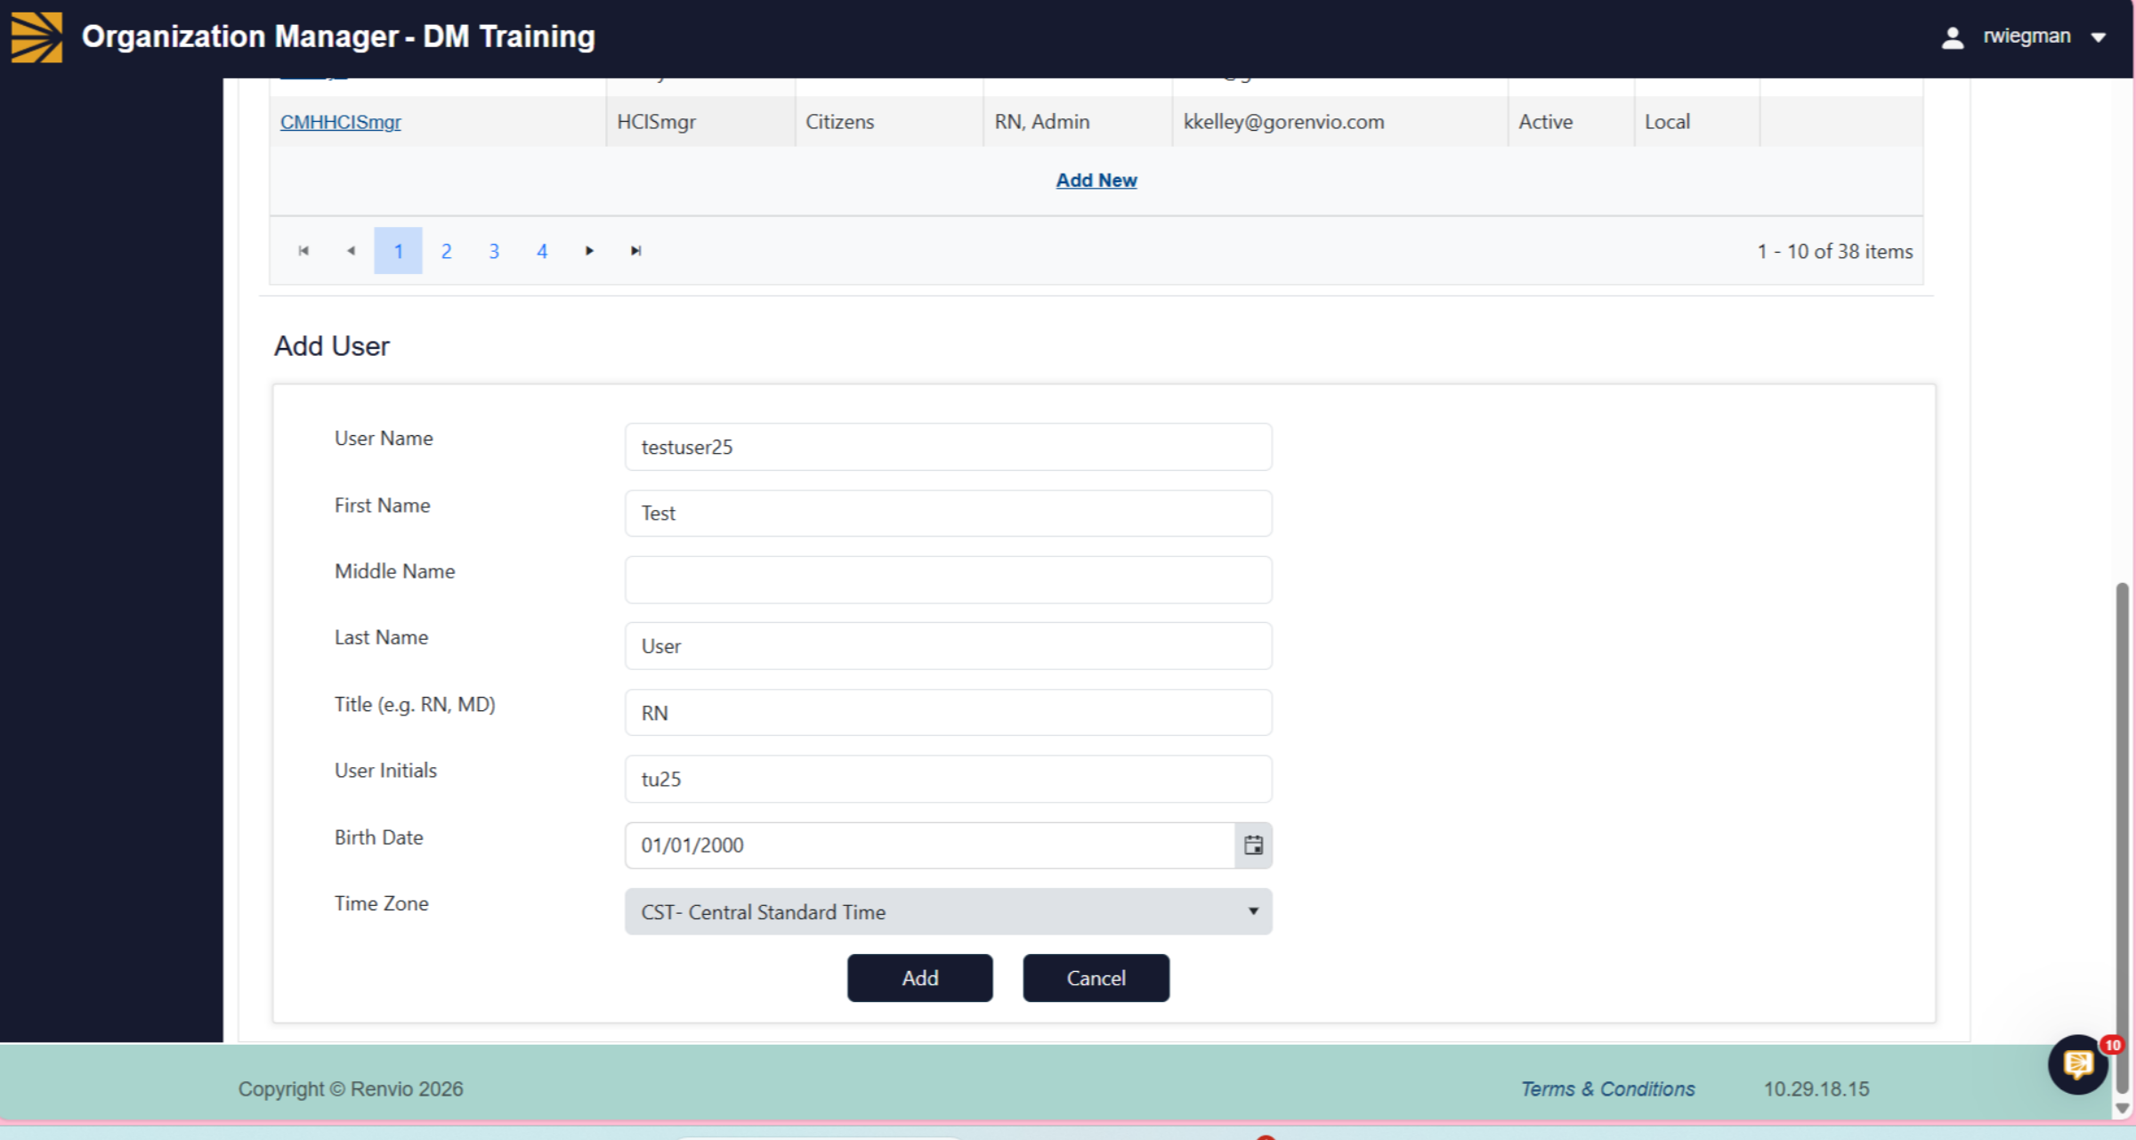Focus the First Name field

tap(949, 513)
